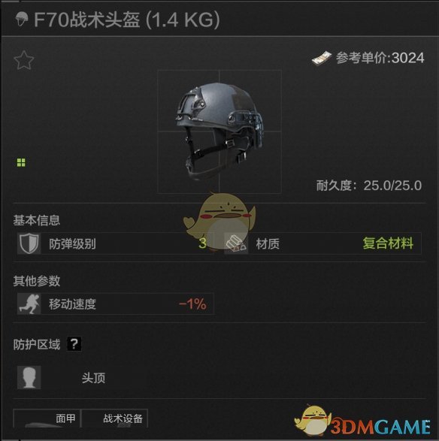Click the material icon beside 材质
This screenshot has width=439, height=441.
click(236, 243)
